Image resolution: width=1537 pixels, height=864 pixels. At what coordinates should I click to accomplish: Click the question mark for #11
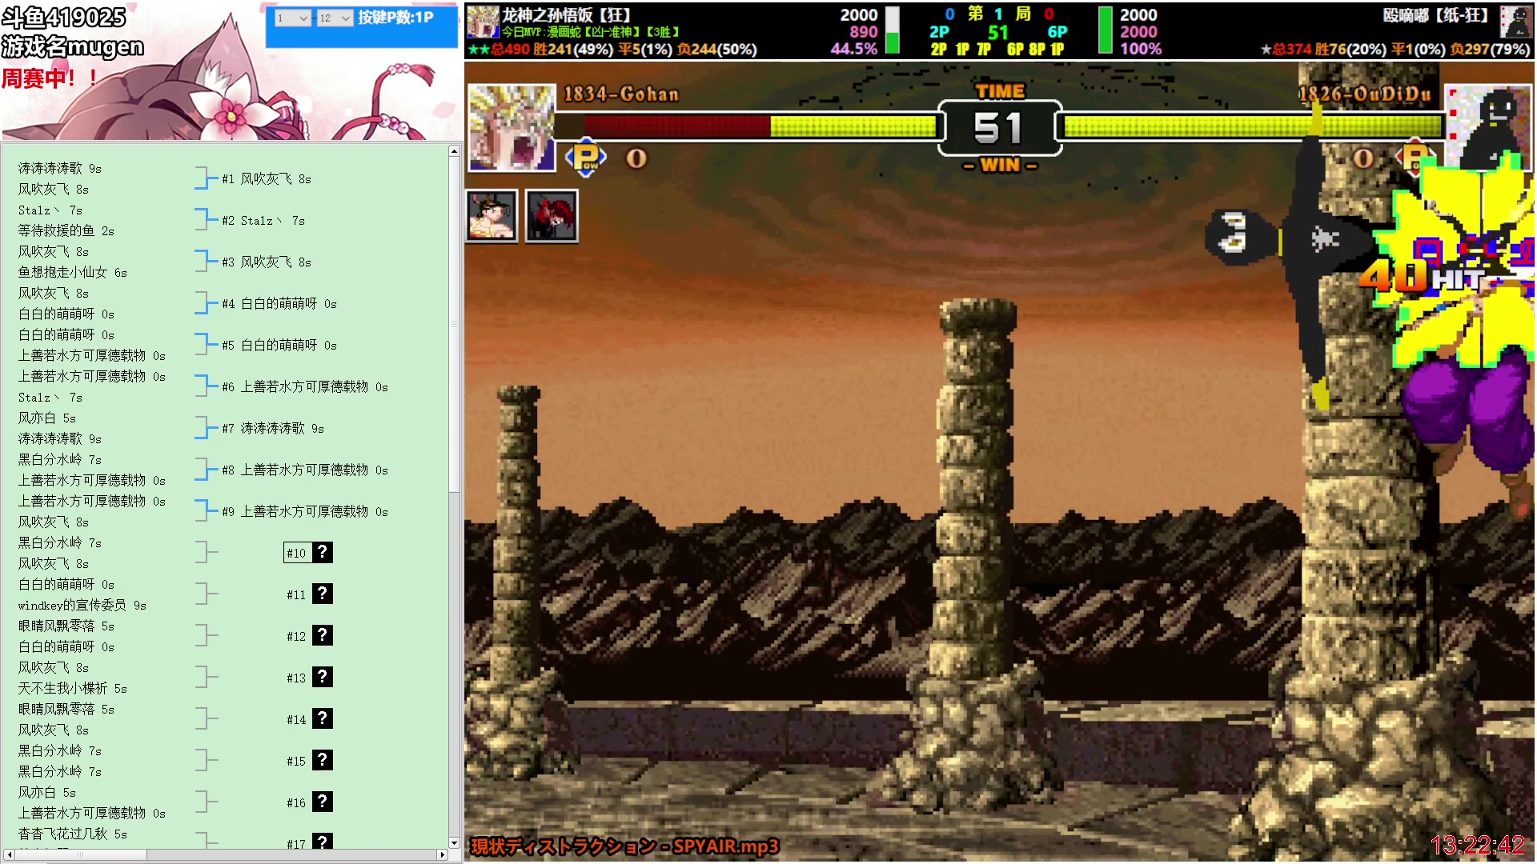click(323, 594)
